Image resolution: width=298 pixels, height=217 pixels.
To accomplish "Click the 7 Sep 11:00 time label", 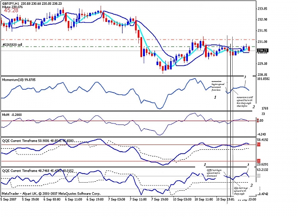I will (x=138, y=199).
